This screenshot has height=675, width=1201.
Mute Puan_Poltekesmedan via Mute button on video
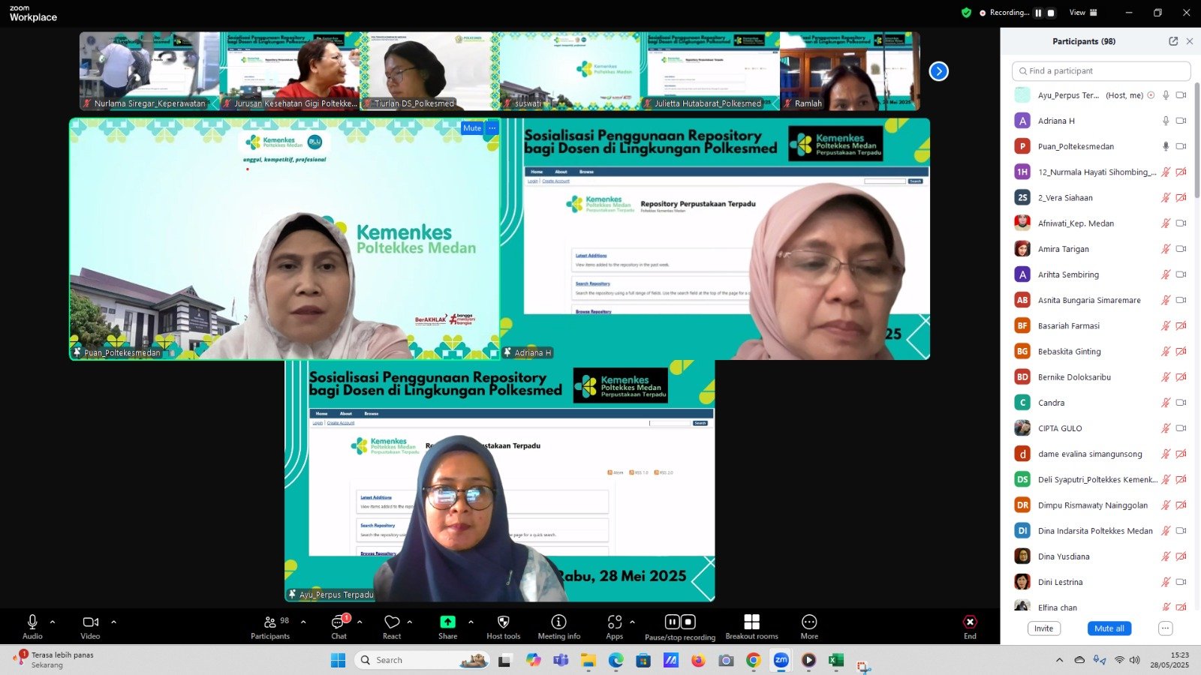[x=472, y=128]
